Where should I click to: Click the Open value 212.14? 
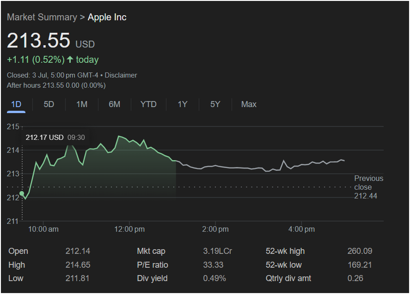point(78,251)
